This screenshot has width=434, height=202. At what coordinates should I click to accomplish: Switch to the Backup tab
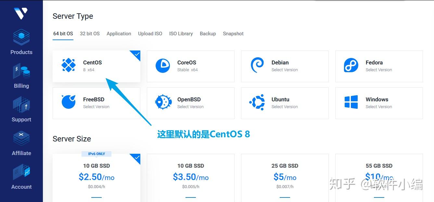tap(208, 34)
